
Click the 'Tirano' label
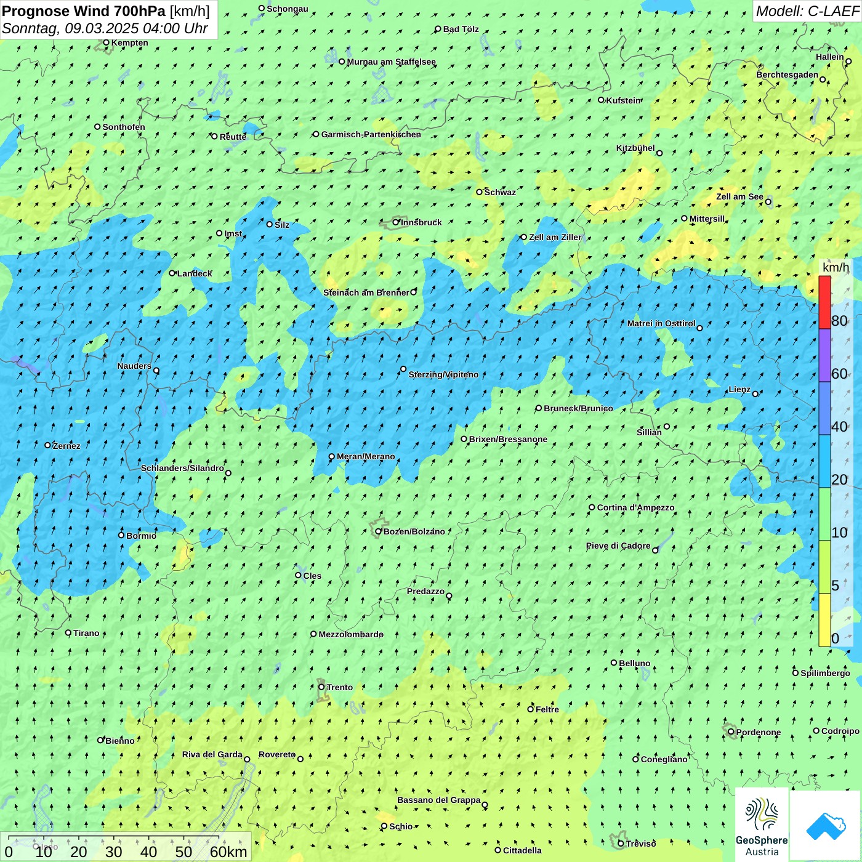point(86,633)
